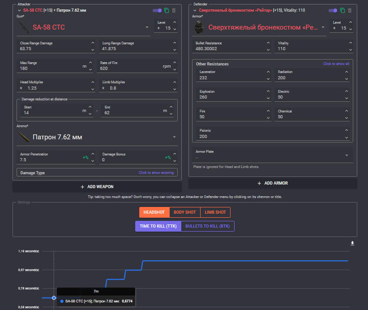Toggle Damage Bonus percent mode
Image resolution: width=368 pixels, height=310 pixels.
167,157
